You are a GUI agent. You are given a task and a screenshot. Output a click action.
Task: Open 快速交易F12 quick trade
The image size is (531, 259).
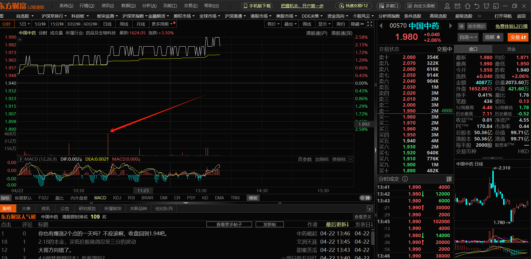point(354,6)
